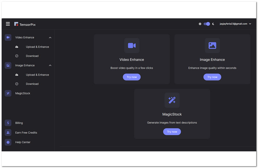Click the checkmark icon under Video Enhance
This screenshot has width=258, height=168.
pos(17,56)
